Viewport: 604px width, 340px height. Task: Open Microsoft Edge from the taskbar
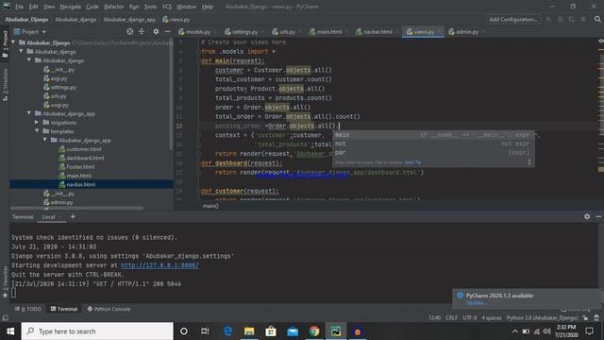pyautogui.click(x=227, y=331)
